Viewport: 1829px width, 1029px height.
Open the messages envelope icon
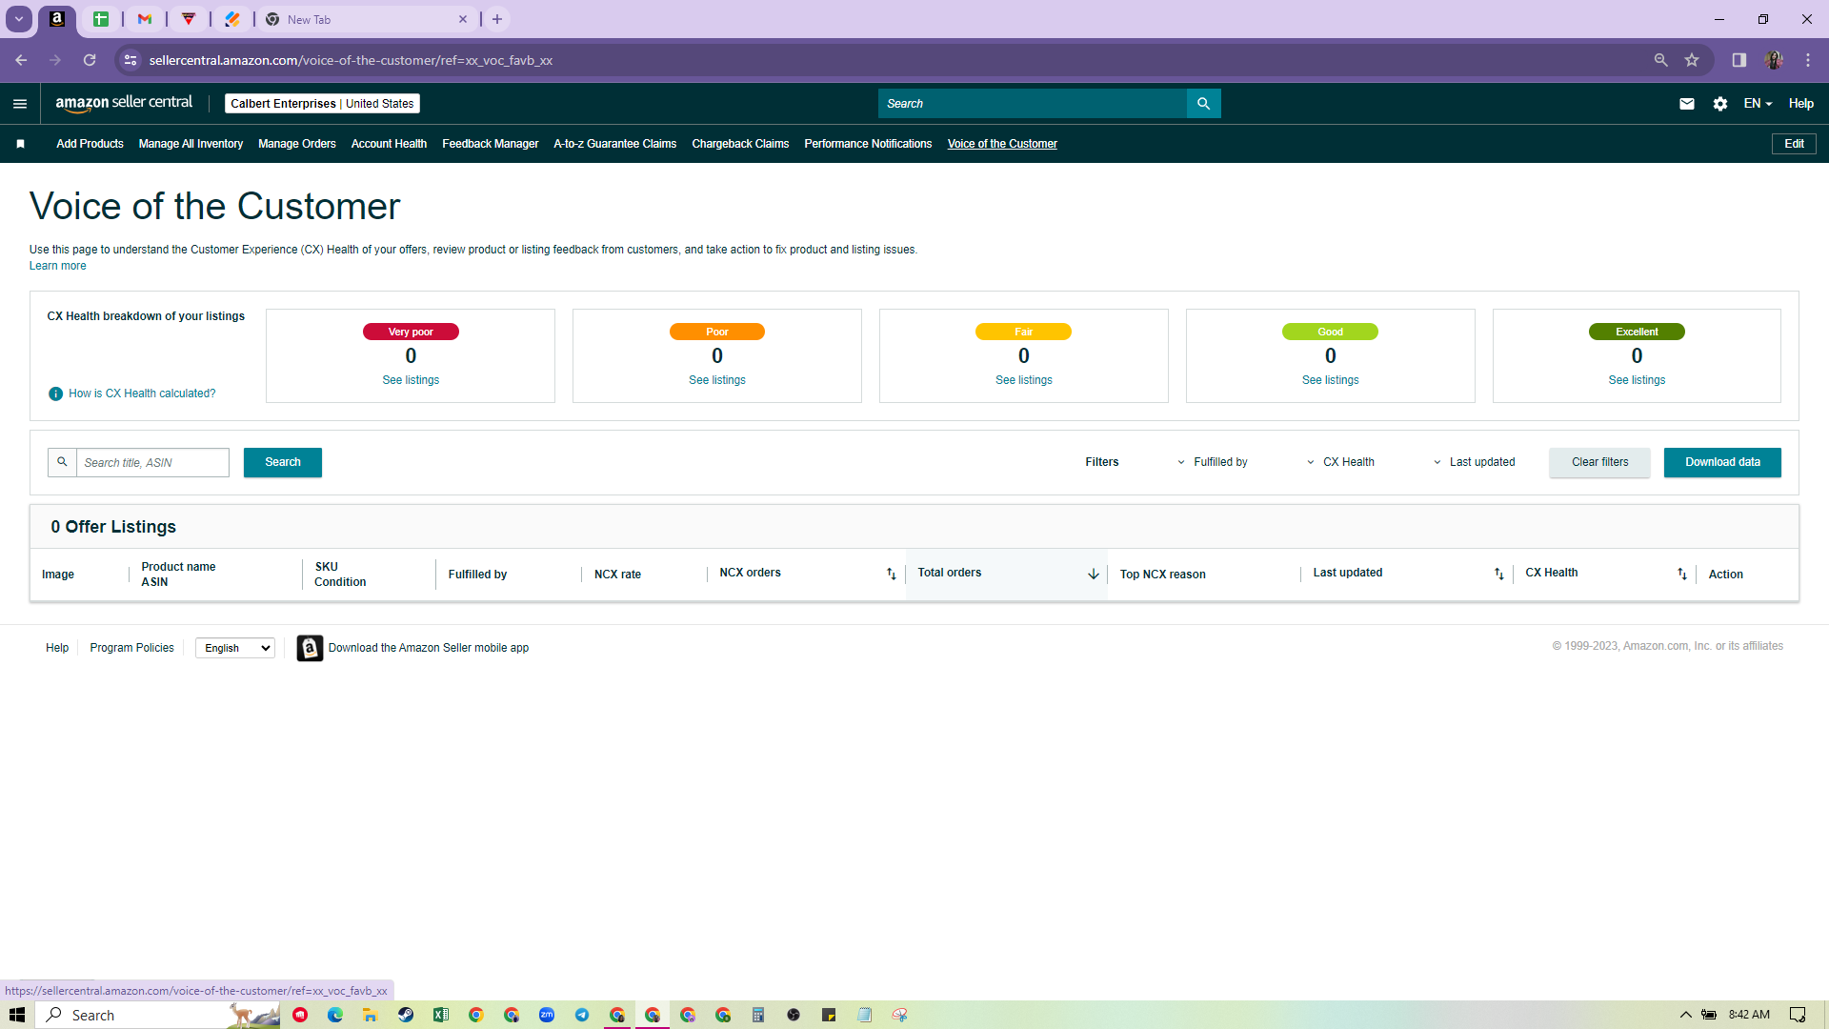1686,104
